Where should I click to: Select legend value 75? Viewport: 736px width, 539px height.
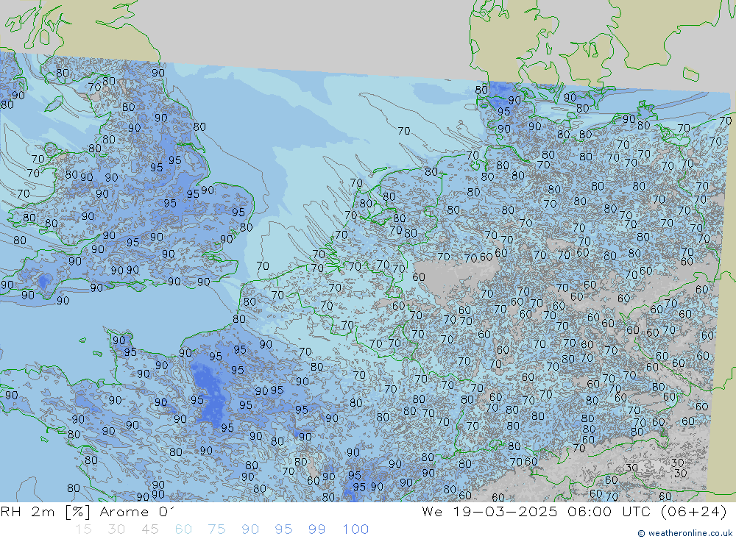pos(216,529)
